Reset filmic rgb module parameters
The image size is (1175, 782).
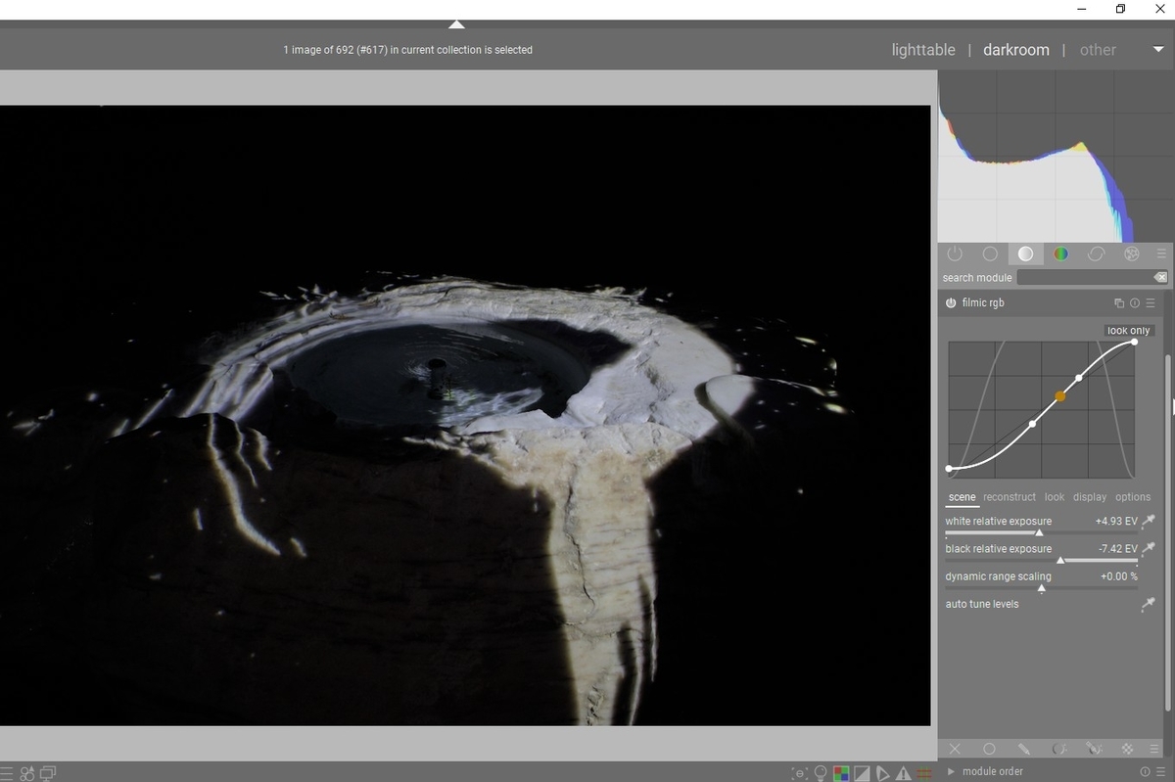(1135, 303)
